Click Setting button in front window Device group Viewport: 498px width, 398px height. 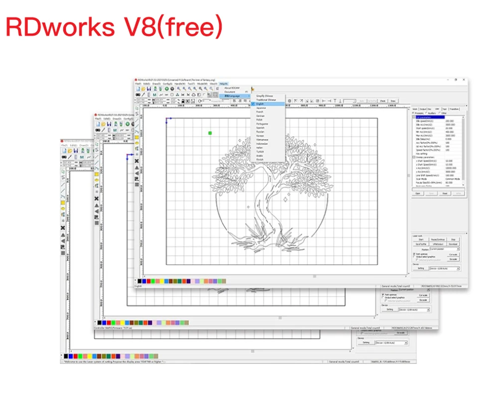tap(421, 268)
